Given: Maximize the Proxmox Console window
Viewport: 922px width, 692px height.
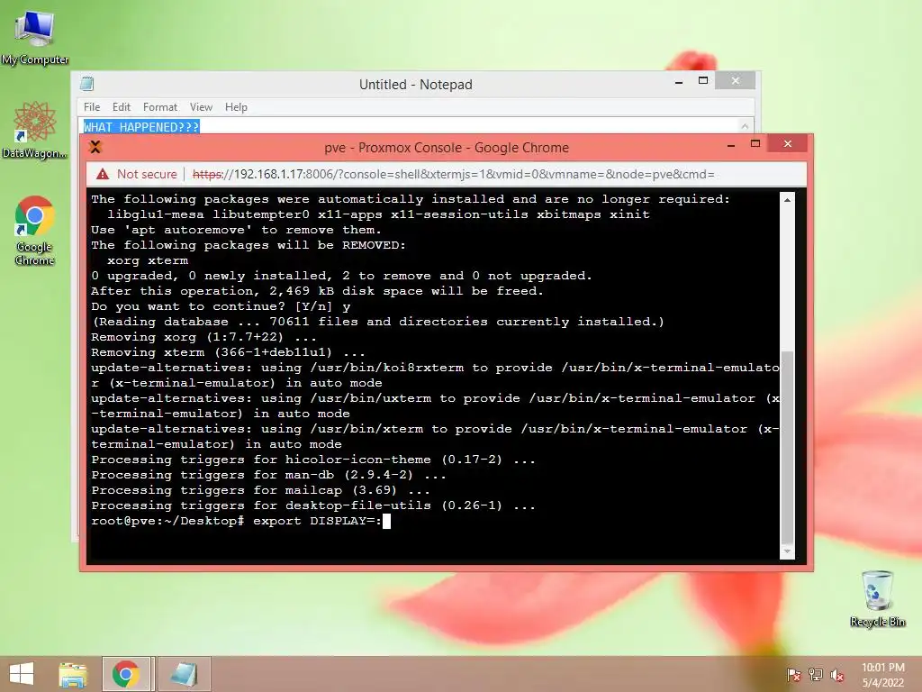Looking at the screenshot, I should [x=755, y=143].
